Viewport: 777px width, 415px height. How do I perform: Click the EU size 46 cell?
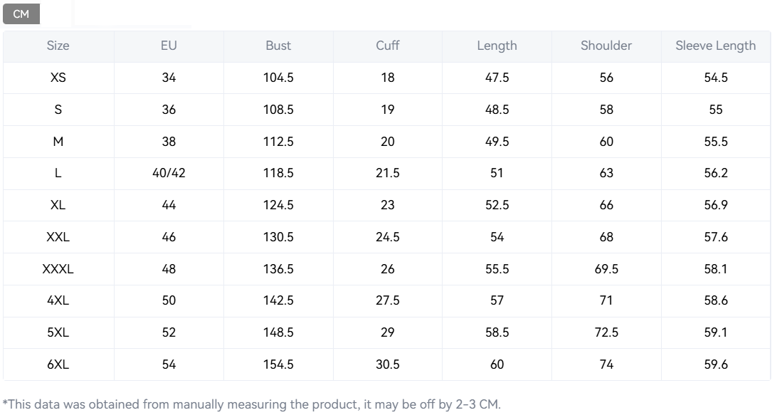169,237
